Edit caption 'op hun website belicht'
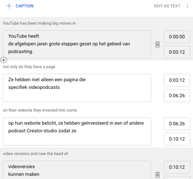 click(x=77, y=131)
